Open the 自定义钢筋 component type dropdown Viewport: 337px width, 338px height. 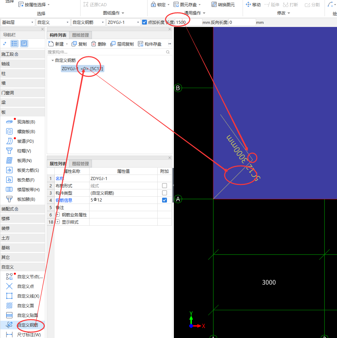click(88, 22)
